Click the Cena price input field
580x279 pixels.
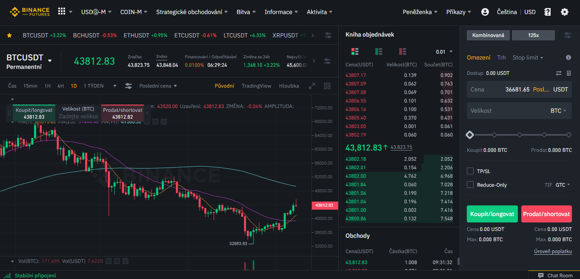[519, 89]
